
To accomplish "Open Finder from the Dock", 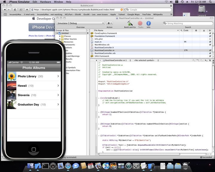I will (30, 166).
